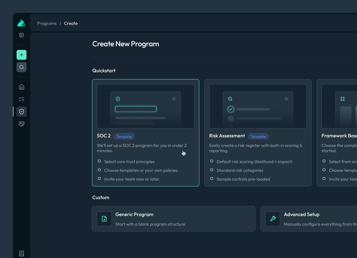357x258 pixels.
Task: Go to the home icon in the sidebar
Action: 22,87
